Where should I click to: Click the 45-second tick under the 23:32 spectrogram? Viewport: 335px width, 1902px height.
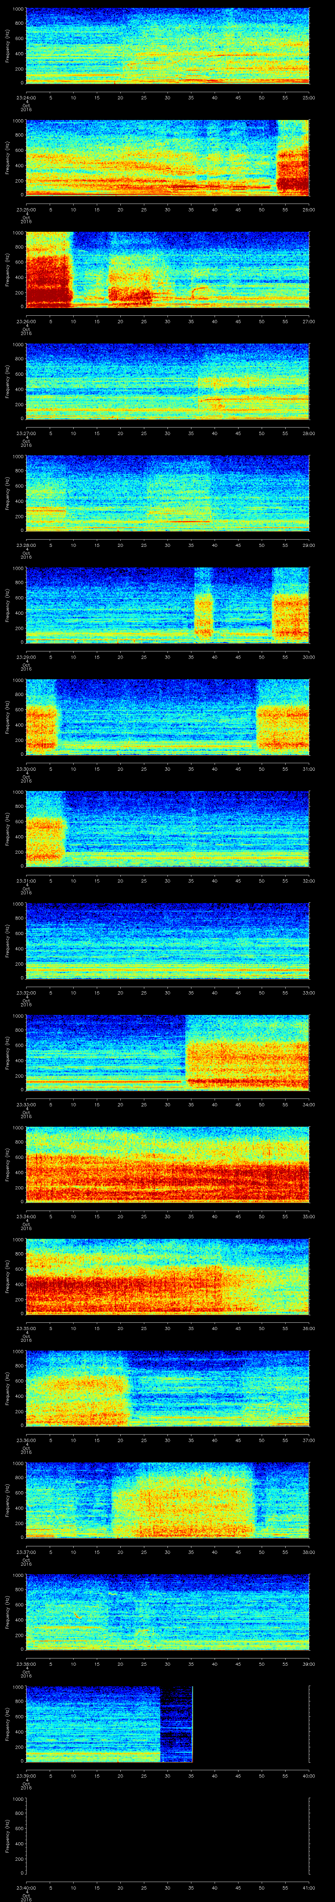tap(238, 993)
